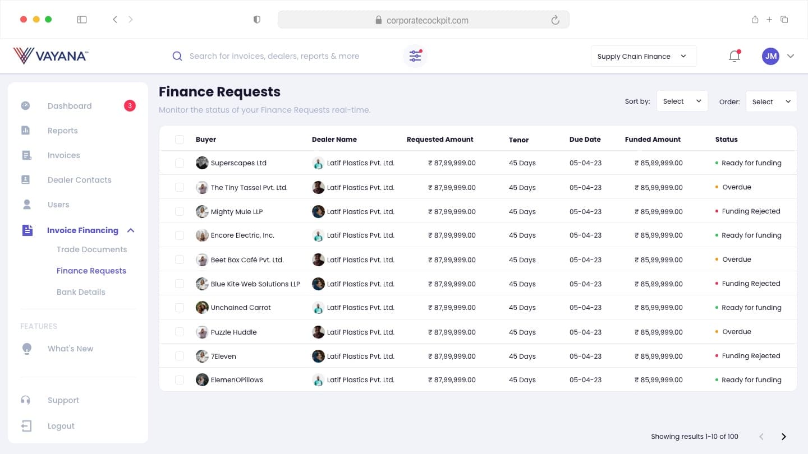Screen dimensions: 808x454
Task: Click the Requested Amount column header
Action: [x=440, y=140]
